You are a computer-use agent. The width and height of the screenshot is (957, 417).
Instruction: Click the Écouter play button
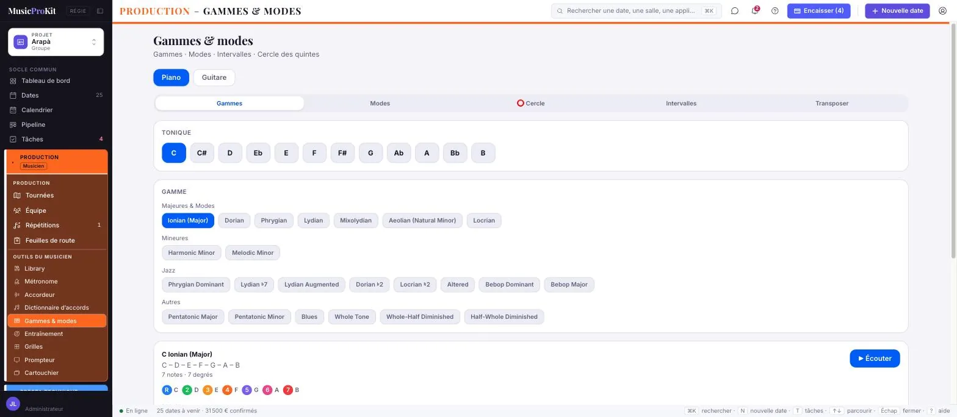pos(875,358)
